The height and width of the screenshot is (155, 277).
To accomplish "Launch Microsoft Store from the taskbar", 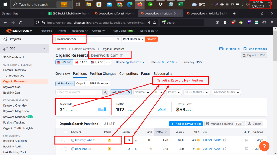I will (x=99, y=4).
